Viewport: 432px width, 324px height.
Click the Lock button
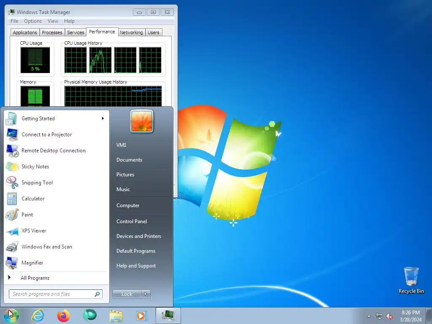tap(127, 294)
